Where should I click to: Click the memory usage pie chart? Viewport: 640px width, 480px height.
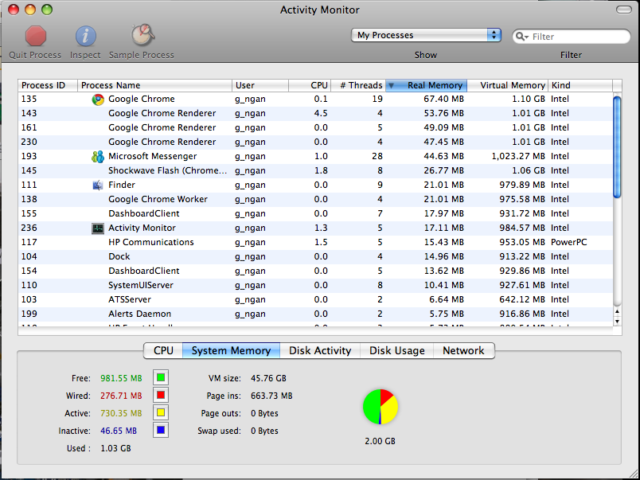tap(380, 407)
